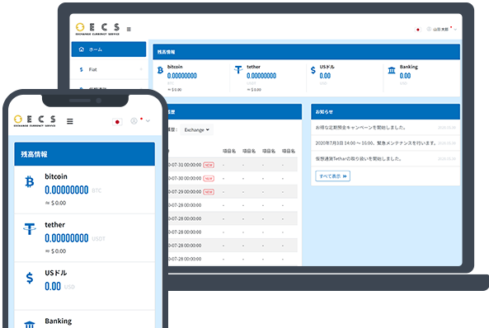Click the Japan flag in the laptop header

click(x=418, y=30)
